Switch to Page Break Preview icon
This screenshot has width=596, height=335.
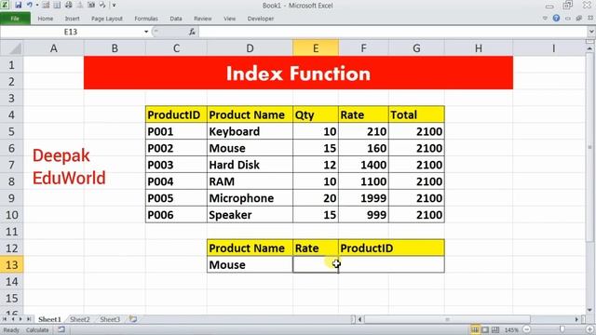[x=495, y=329]
